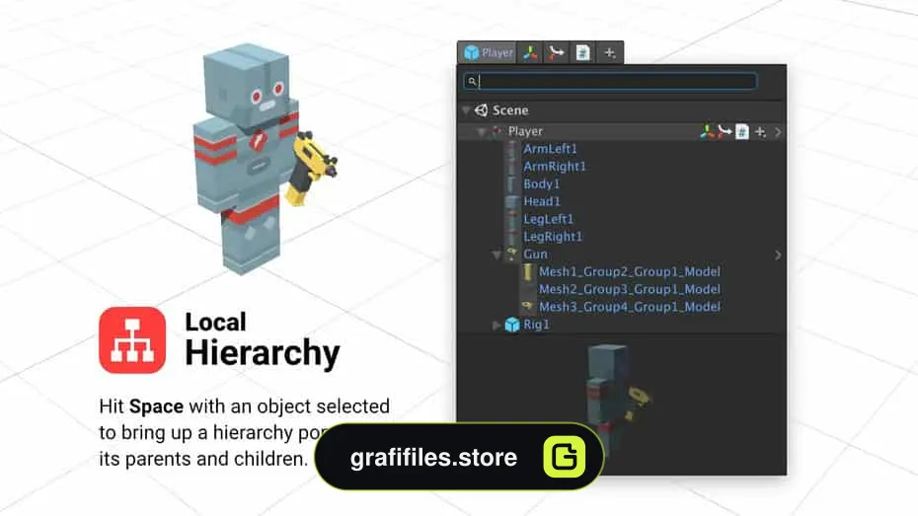Viewport: 918px width, 516px height.
Task: Click the Gun object icon
Action: click(512, 254)
